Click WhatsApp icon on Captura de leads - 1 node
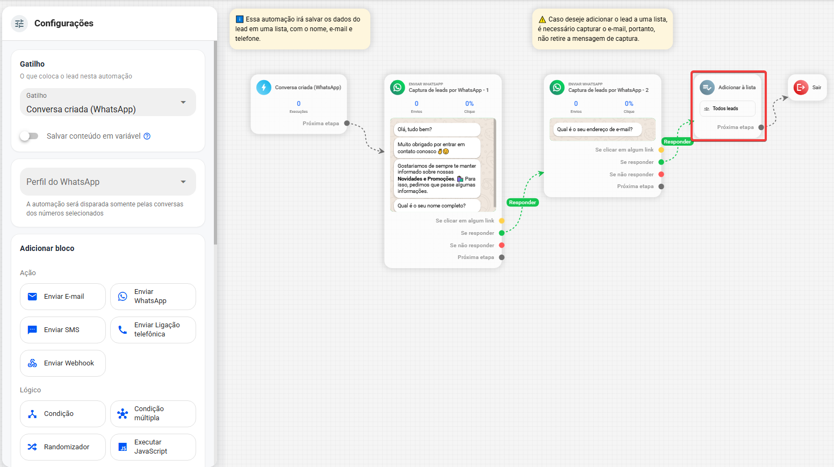 (398, 88)
